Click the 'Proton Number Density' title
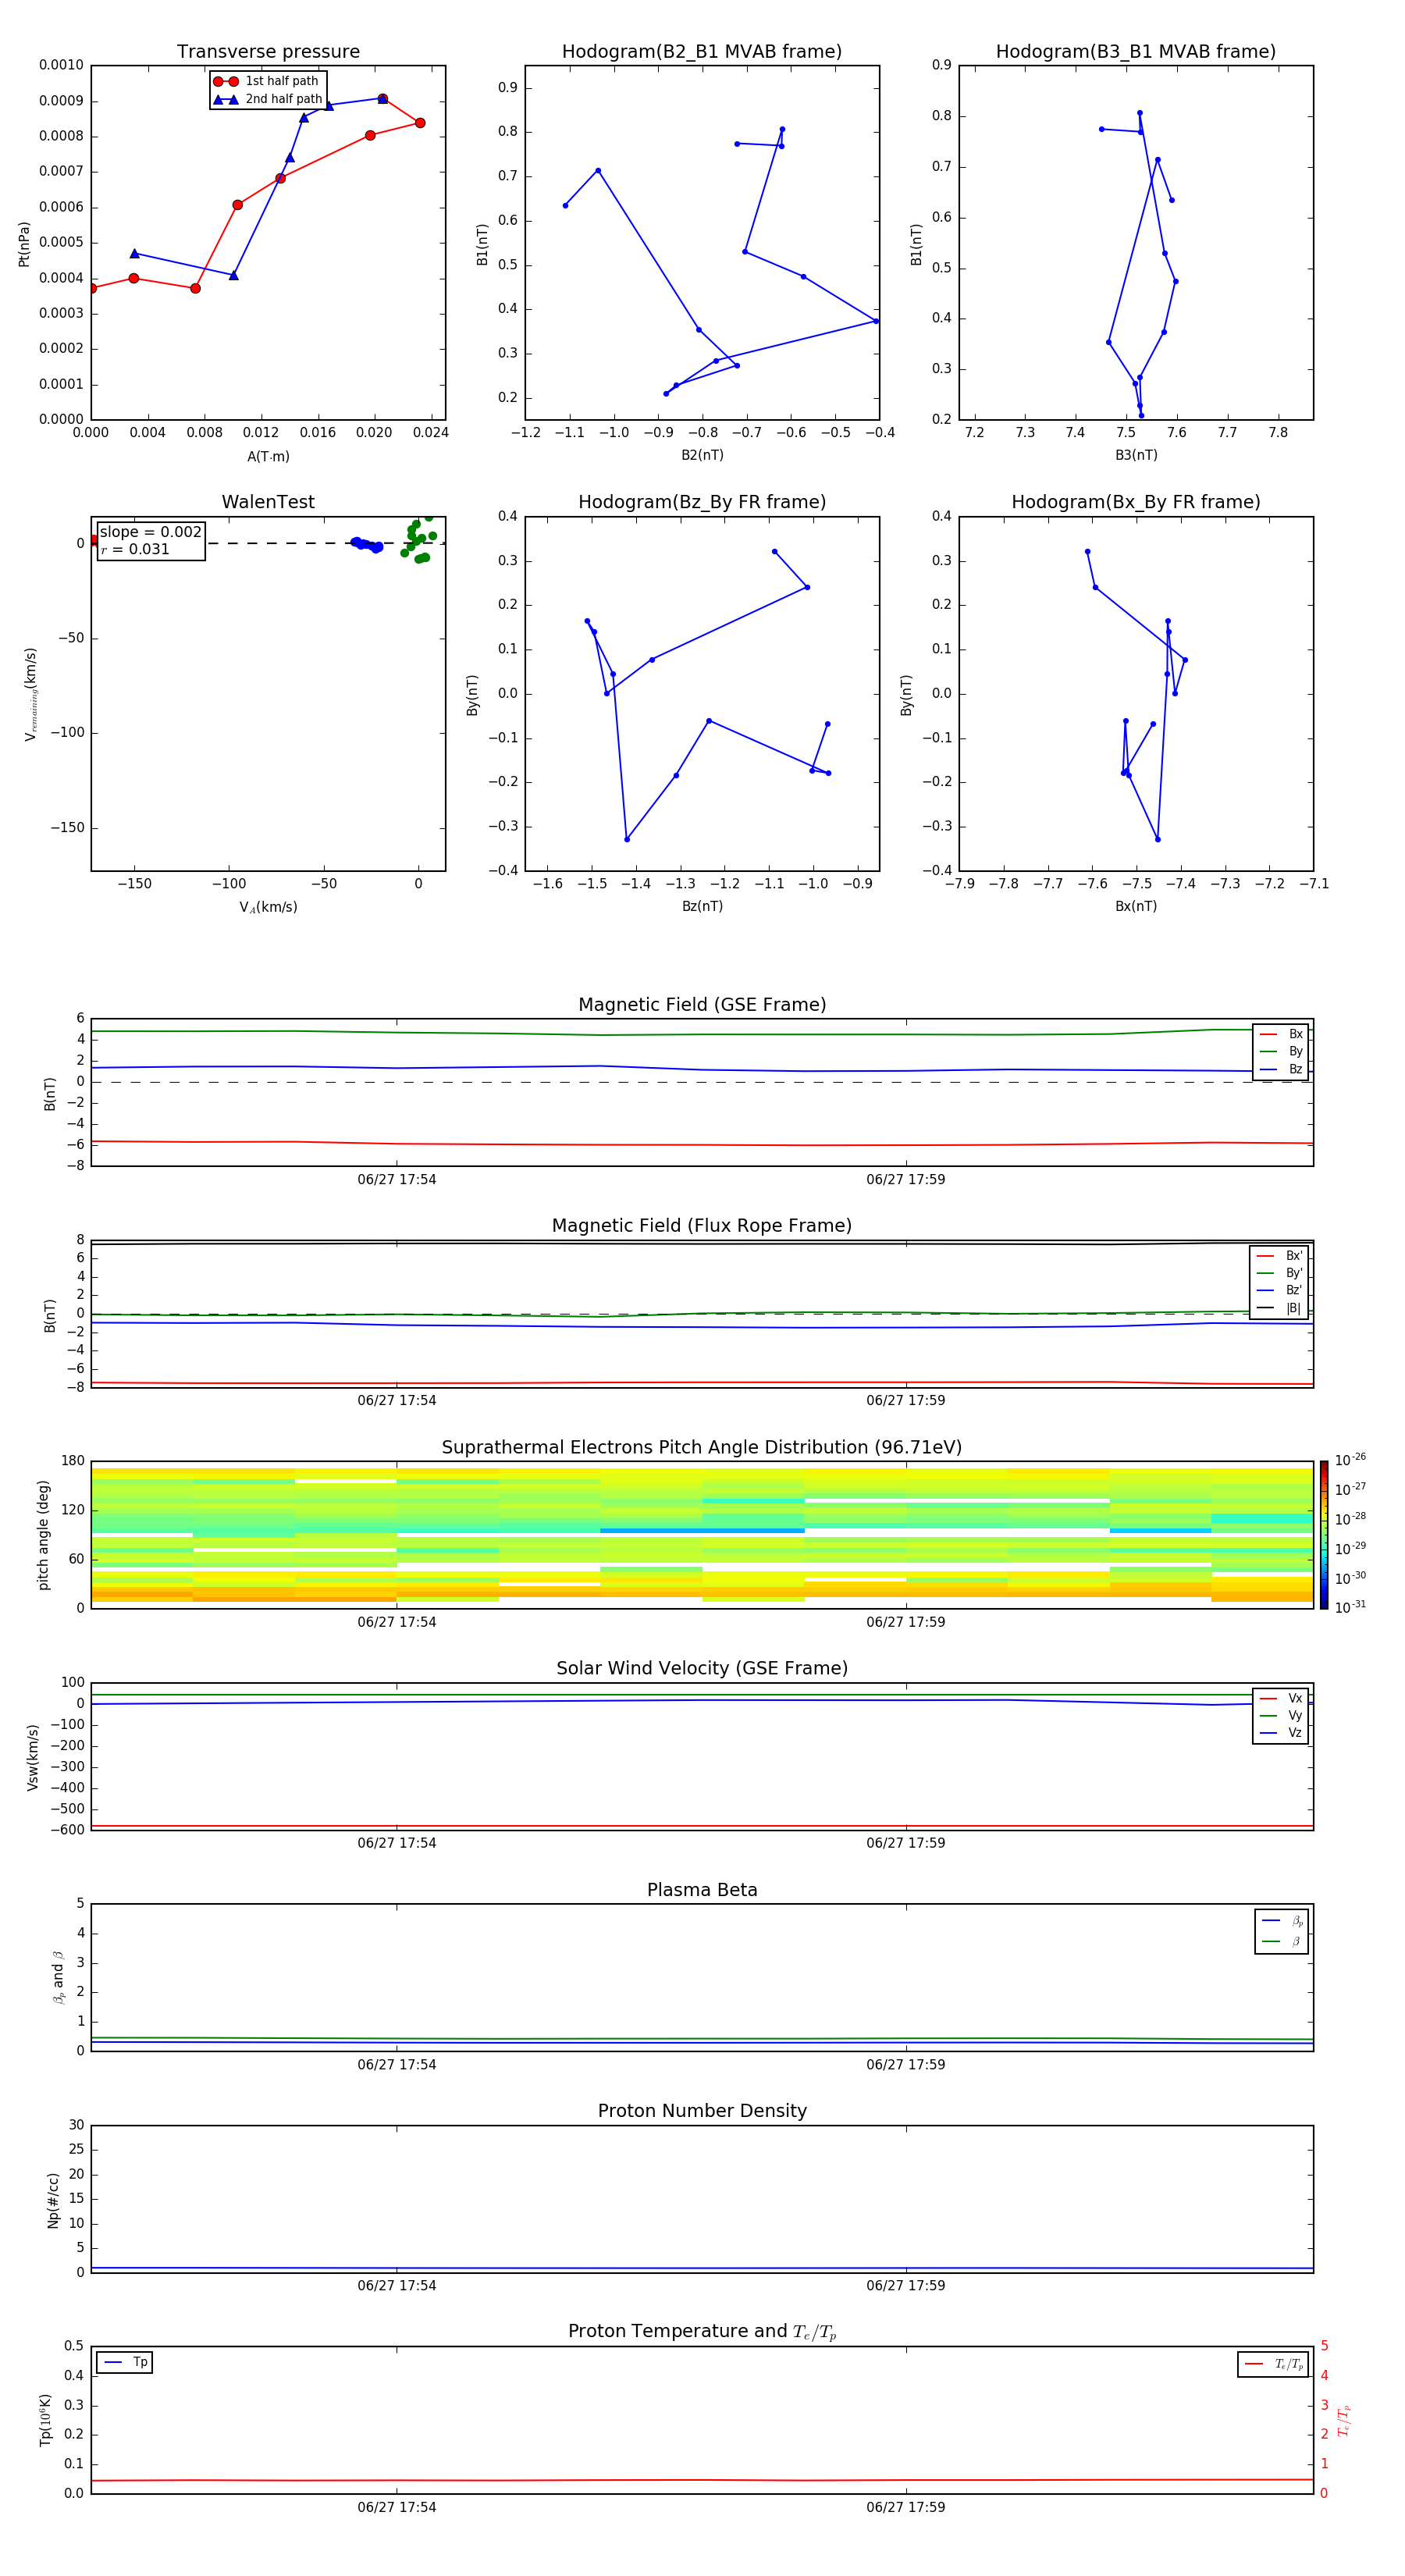 pyautogui.click(x=702, y=2111)
